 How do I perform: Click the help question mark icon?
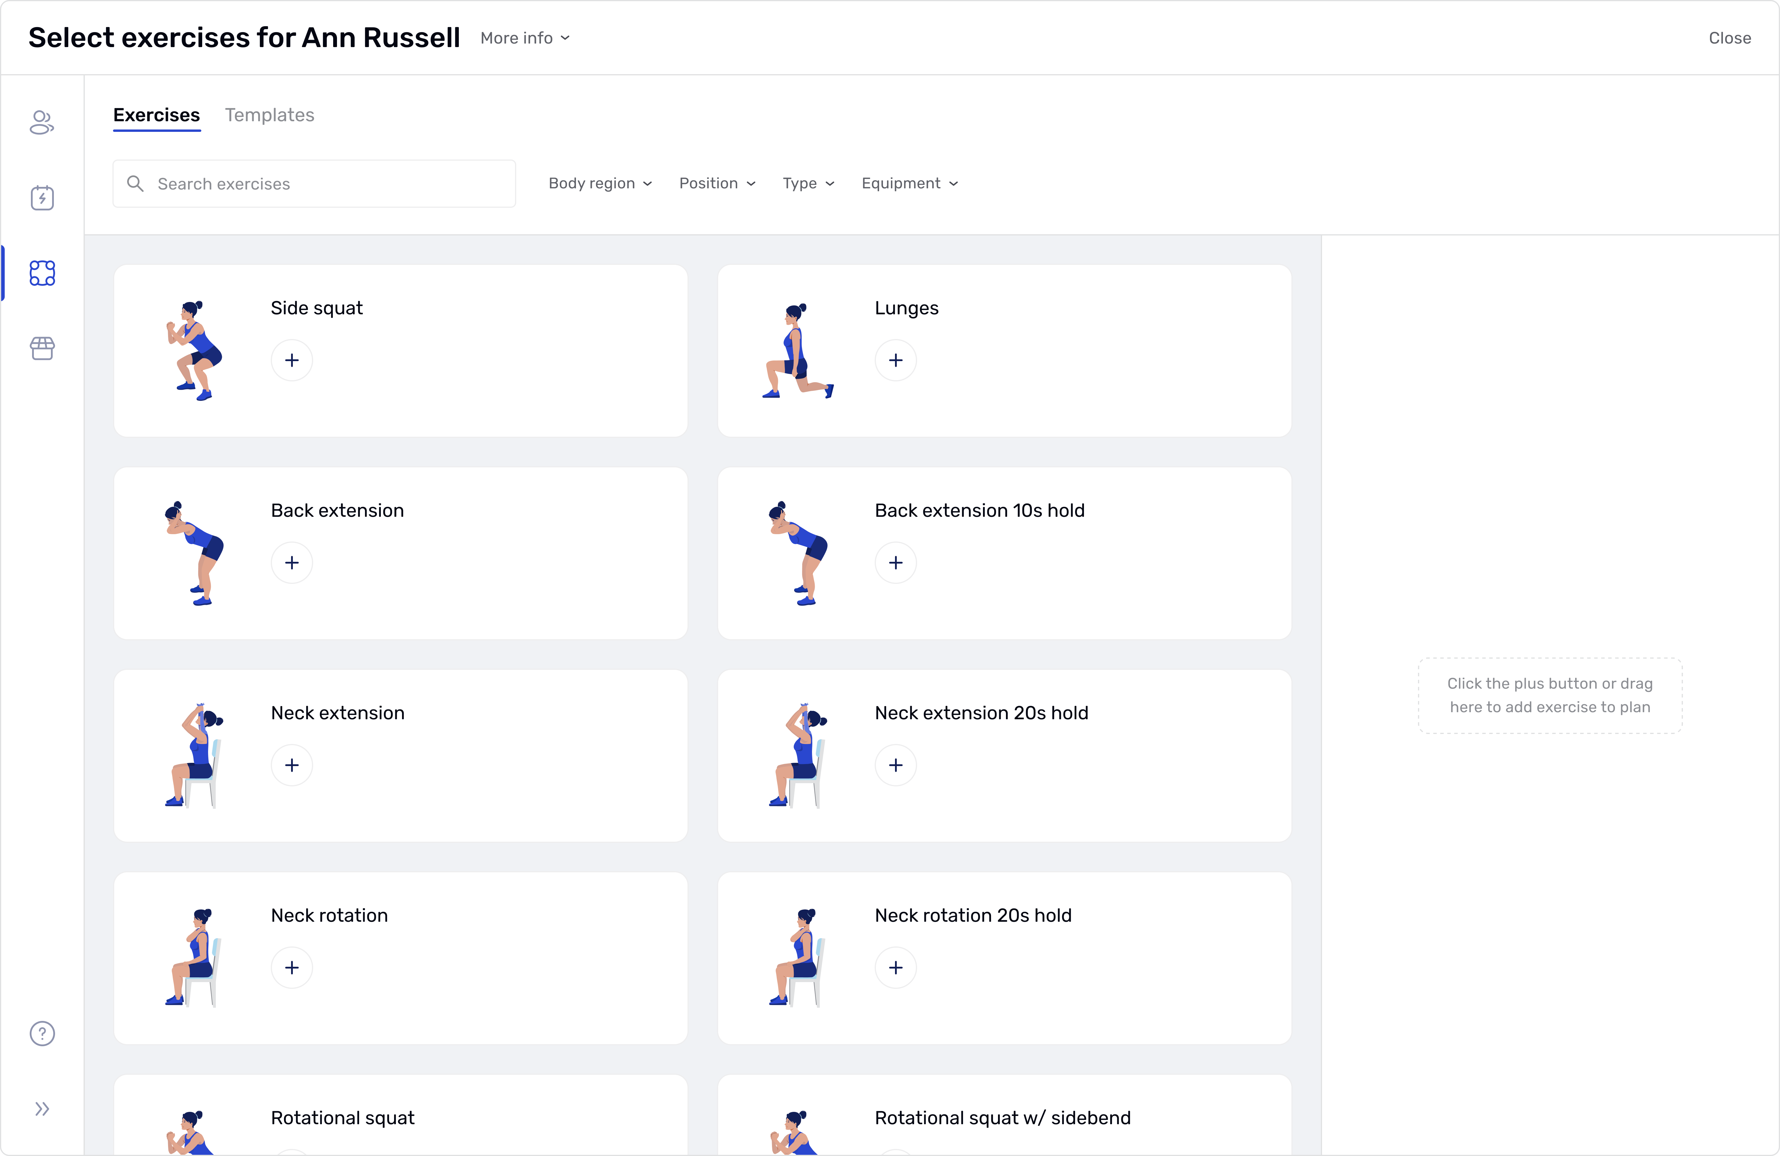(x=42, y=1033)
